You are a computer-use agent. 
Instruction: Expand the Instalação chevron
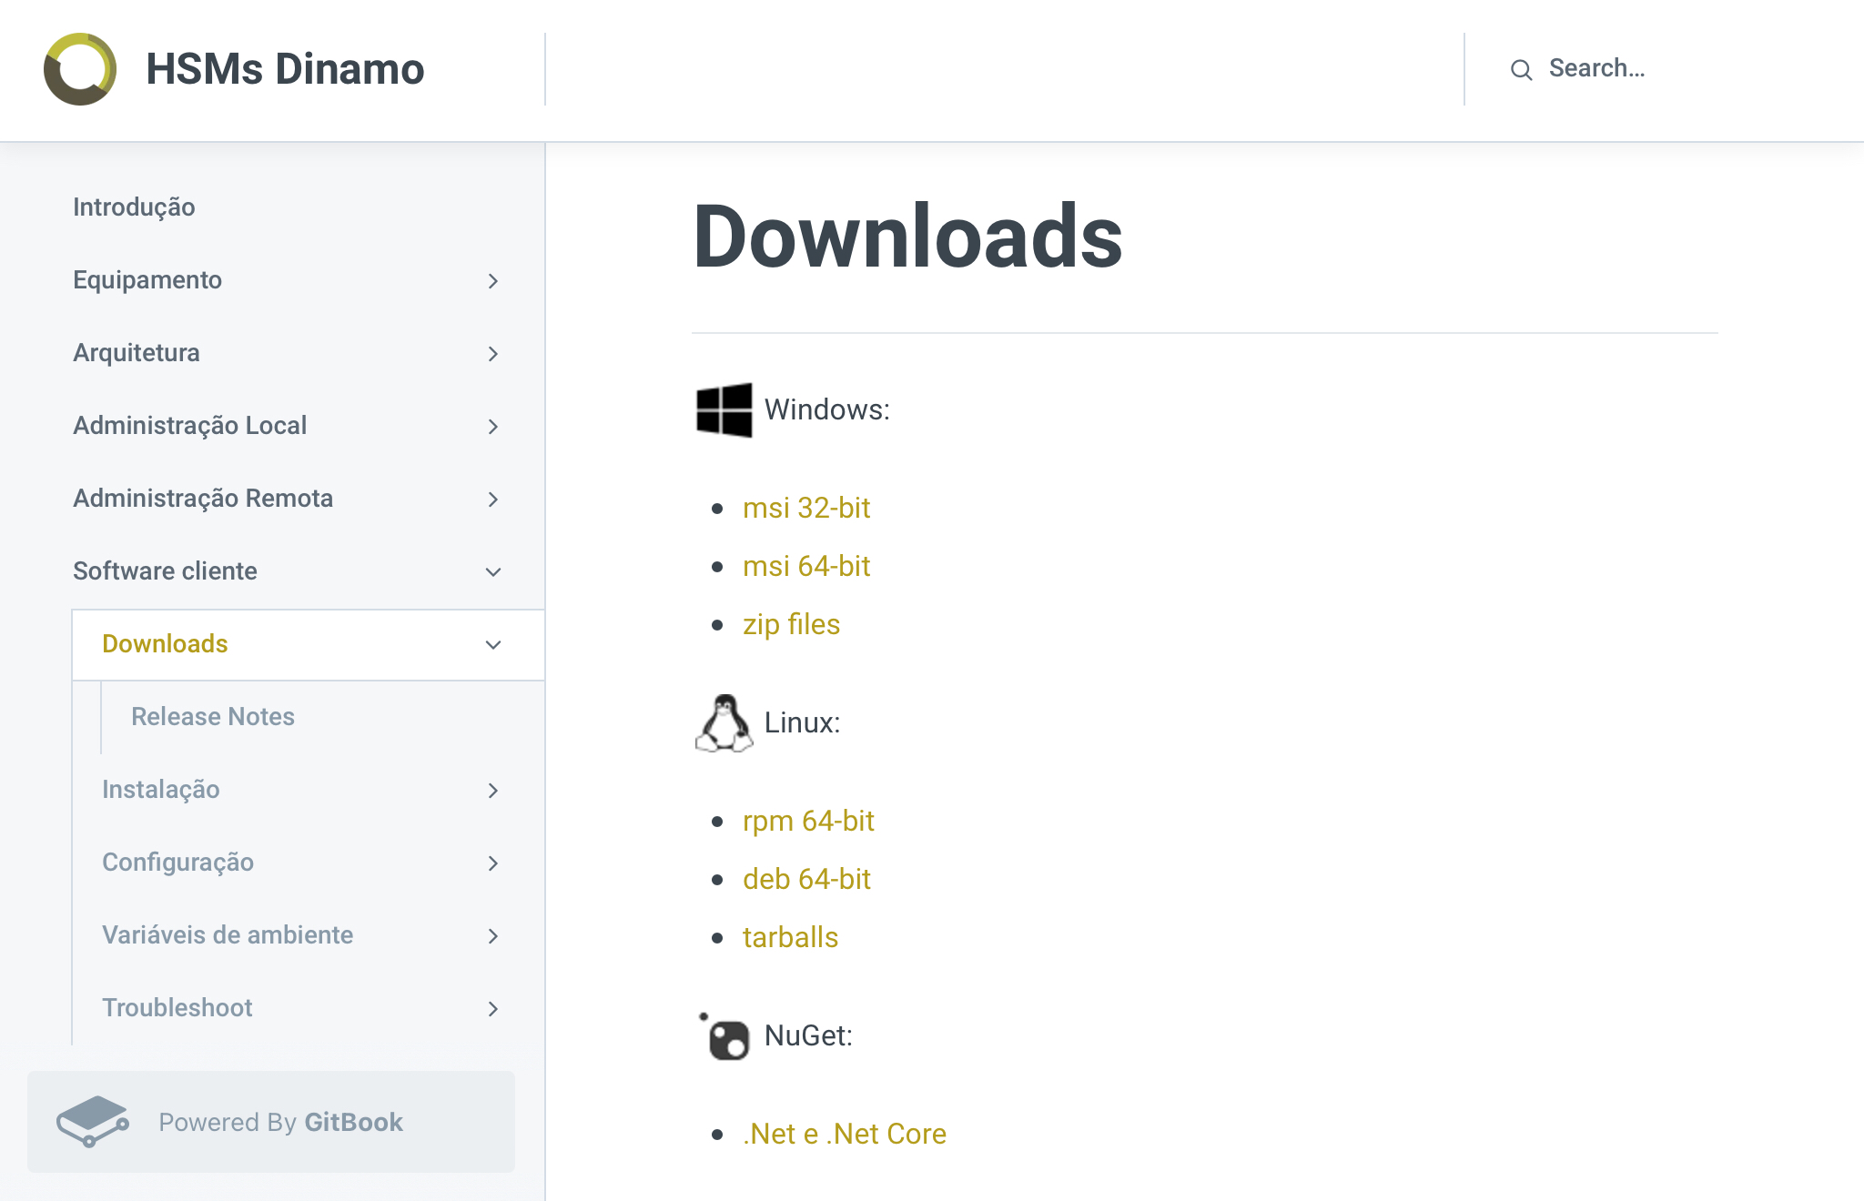tap(493, 791)
